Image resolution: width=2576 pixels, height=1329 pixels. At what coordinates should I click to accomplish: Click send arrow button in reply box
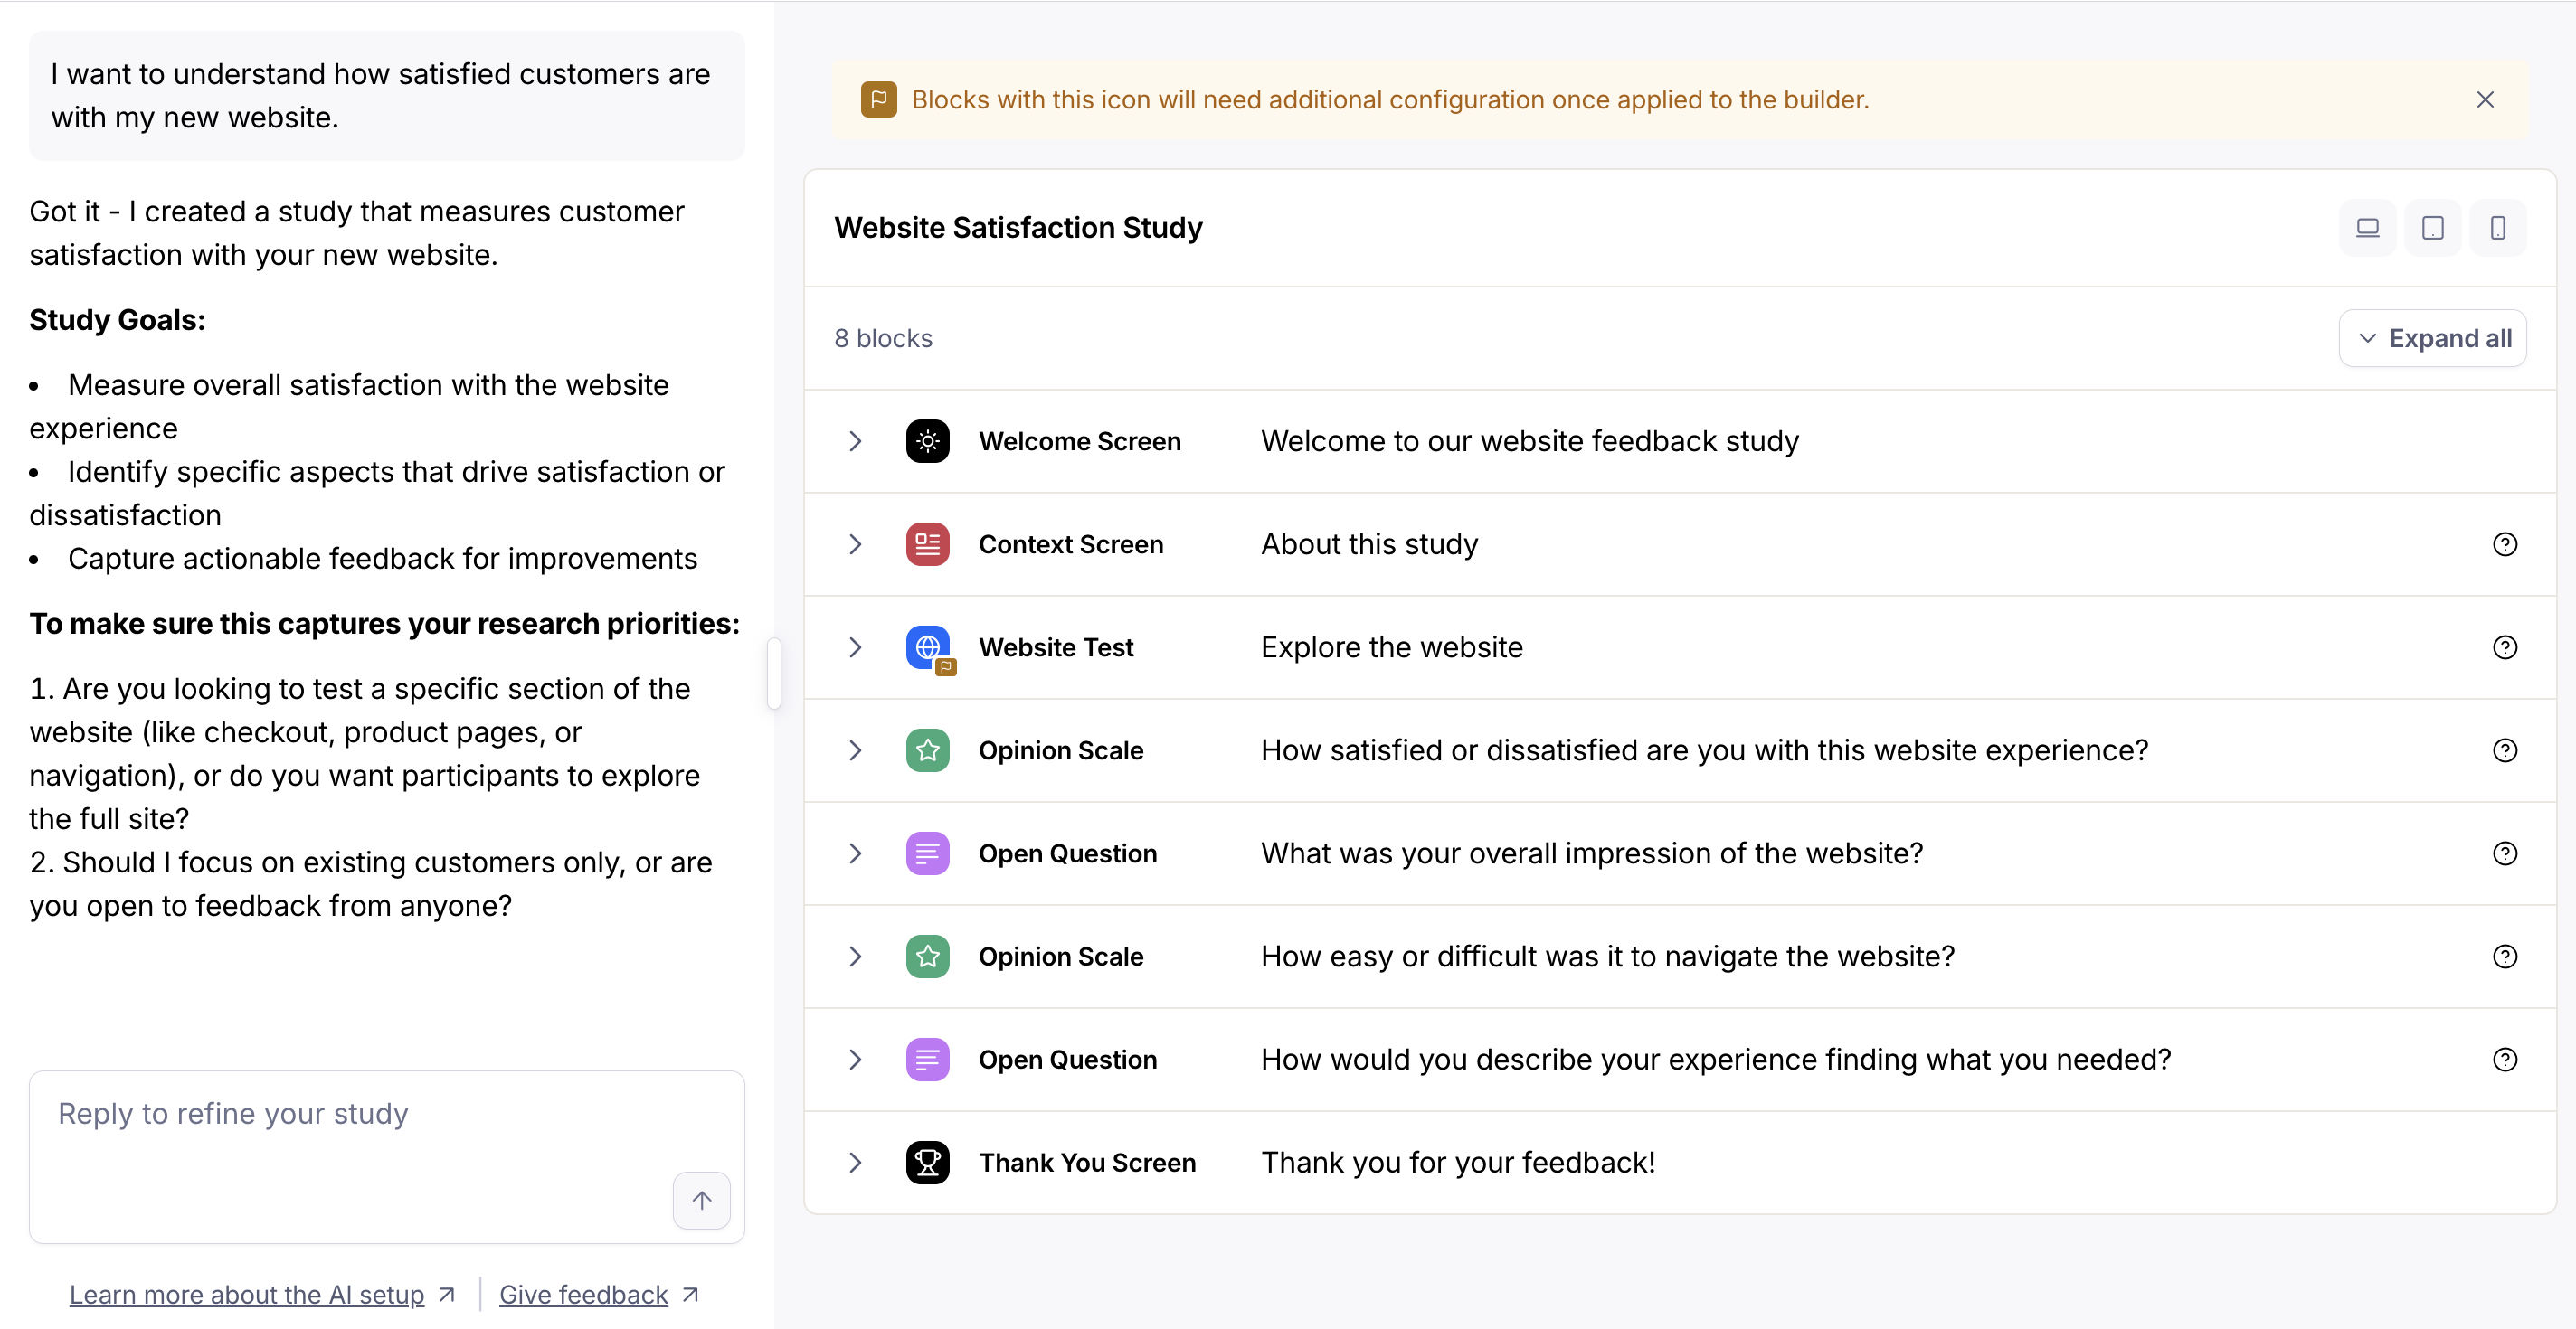701,1200
